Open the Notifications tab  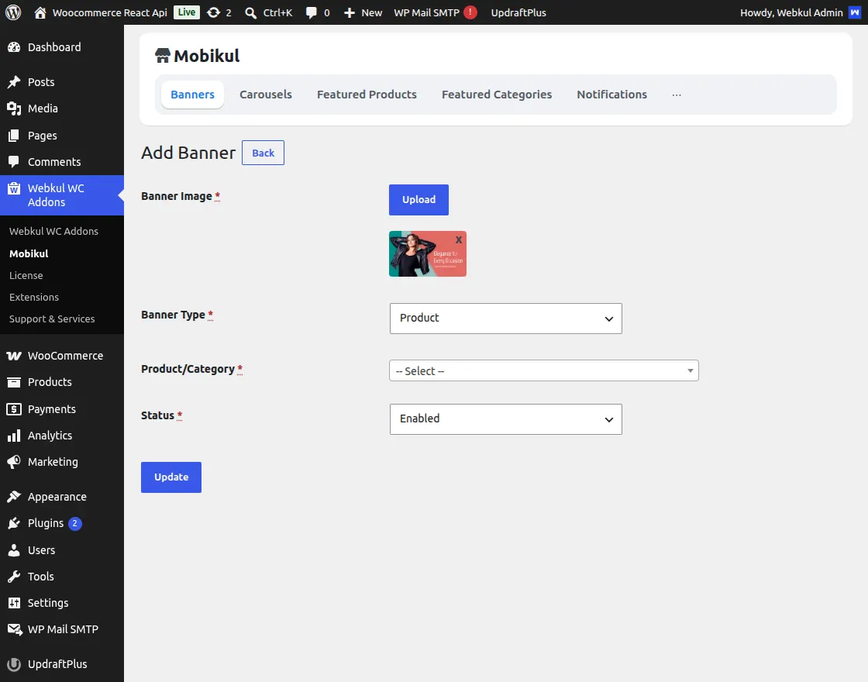tap(611, 95)
